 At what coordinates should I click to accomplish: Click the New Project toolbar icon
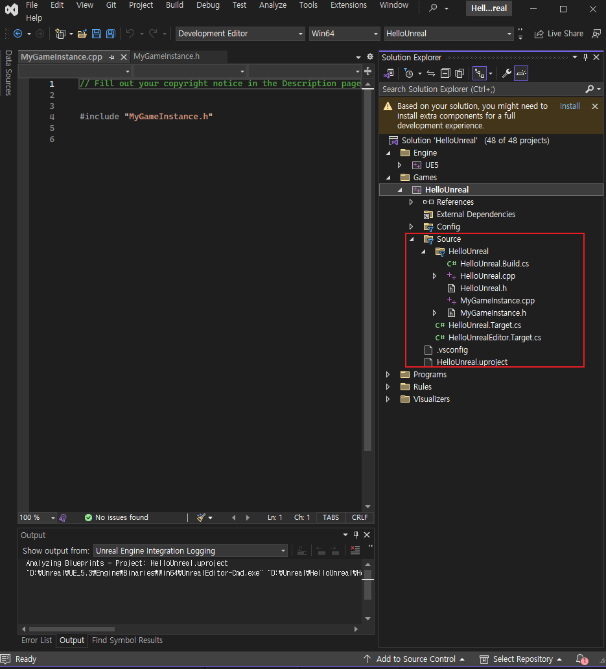click(x=60, y=34)
